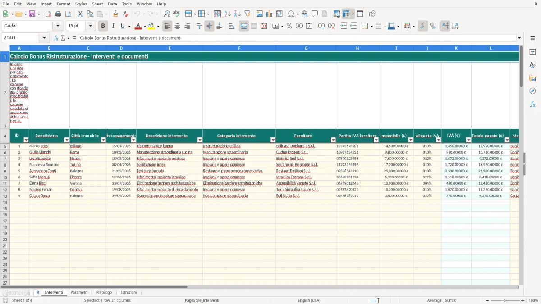Click the Sum button in formula bar

pos(64,38)
